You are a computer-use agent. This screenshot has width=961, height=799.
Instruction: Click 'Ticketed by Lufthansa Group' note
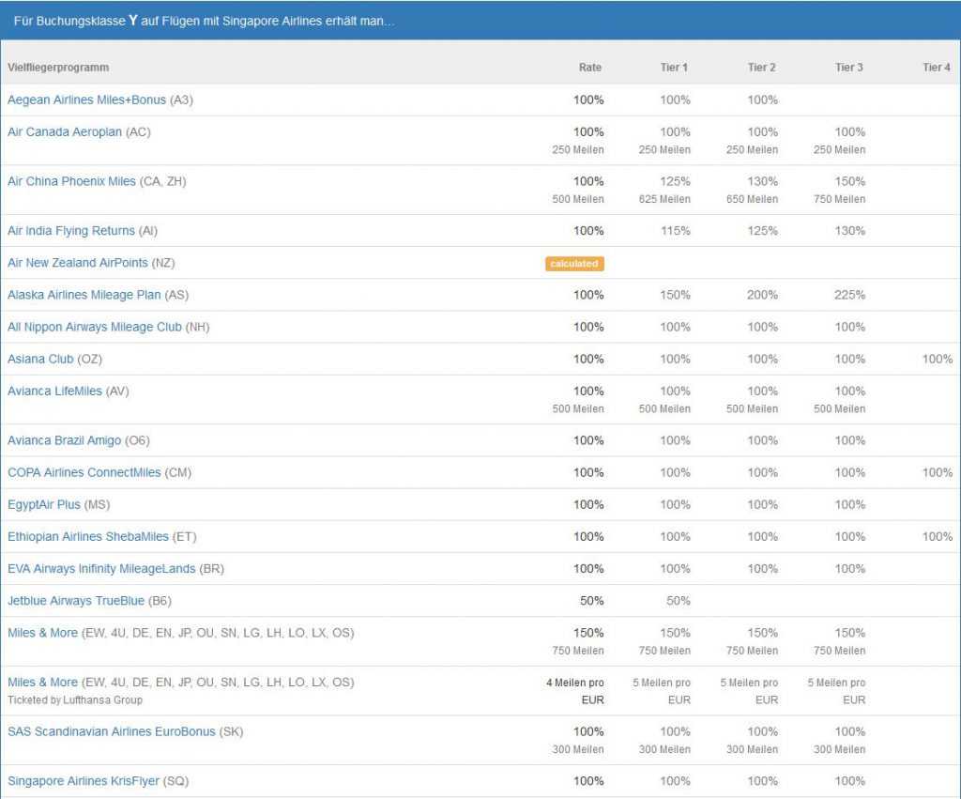tap(75, 699)
